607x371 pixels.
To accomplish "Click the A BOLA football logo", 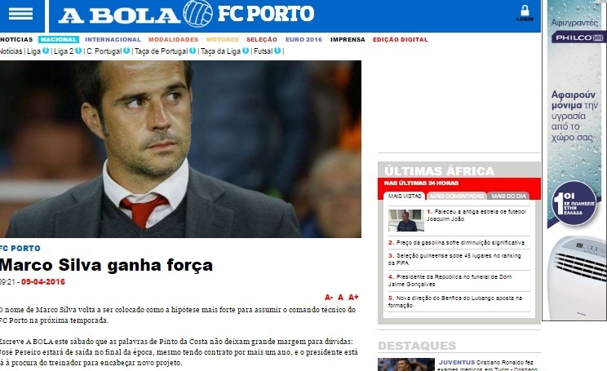I will coord(197,14).
